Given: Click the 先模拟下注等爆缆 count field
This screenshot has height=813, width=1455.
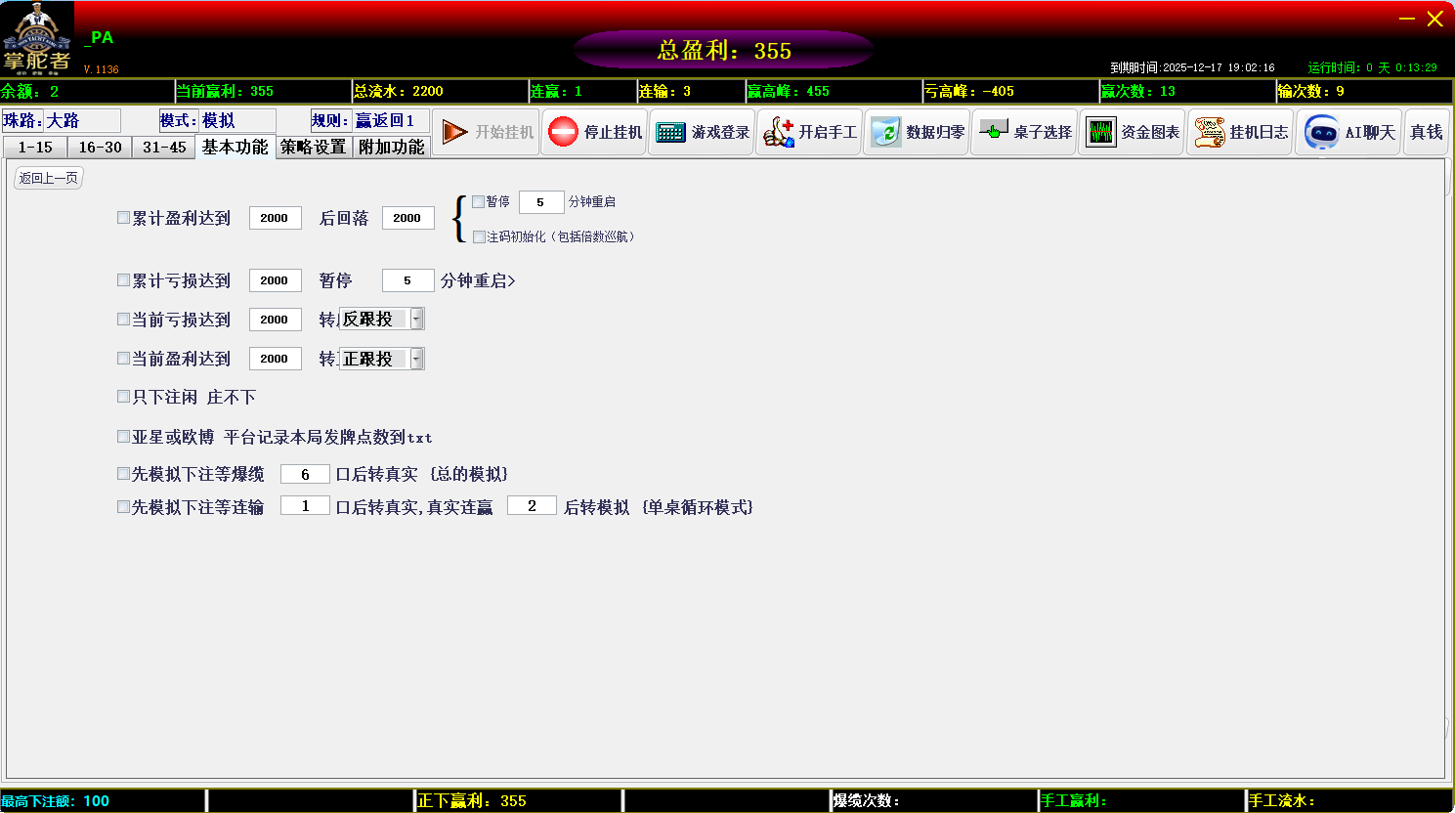Looking at the screenshot, I should click(305, 474).
